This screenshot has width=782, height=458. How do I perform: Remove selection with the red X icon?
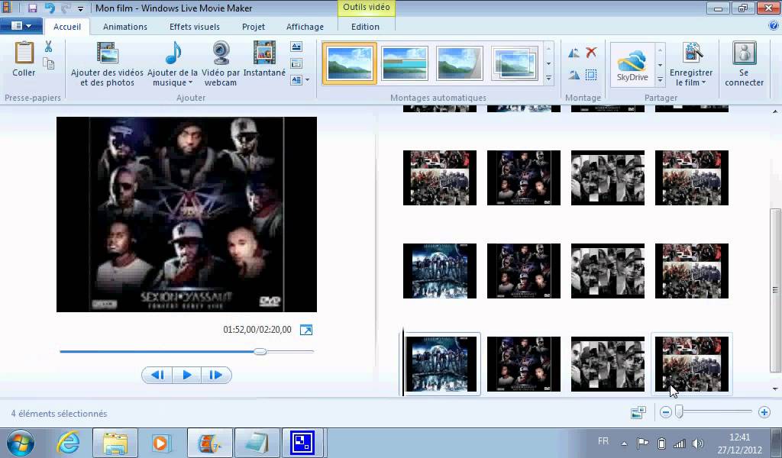pos(592,53)
